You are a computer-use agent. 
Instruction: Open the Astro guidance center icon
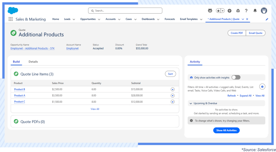(210, 11)
